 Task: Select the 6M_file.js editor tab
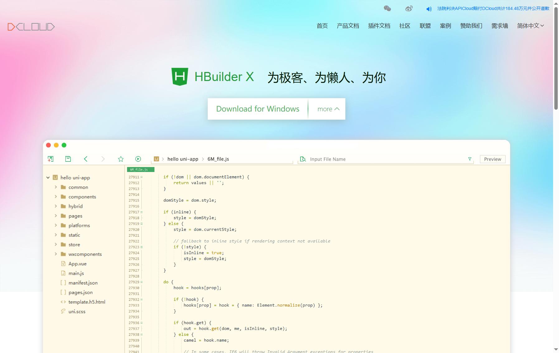[140, 169]
